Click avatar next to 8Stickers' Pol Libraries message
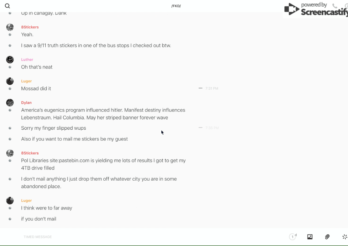 pos(10,153)
